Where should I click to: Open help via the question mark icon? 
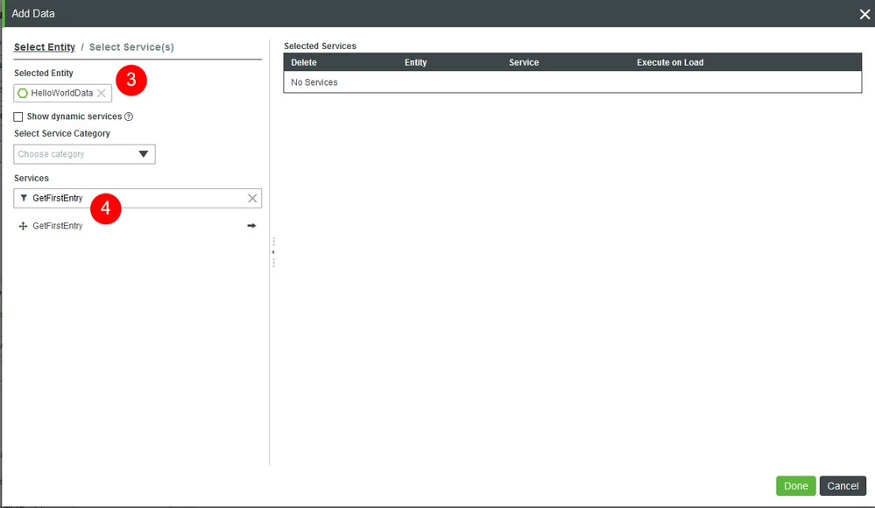(x=129, y=116)
